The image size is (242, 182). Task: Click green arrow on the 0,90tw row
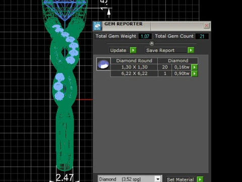point(195,73)
